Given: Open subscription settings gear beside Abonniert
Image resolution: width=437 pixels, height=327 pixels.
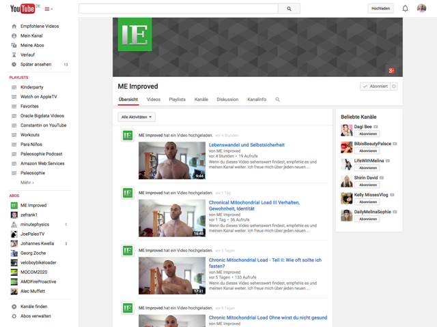Looking at the screenshot, I should pos(394,87).
